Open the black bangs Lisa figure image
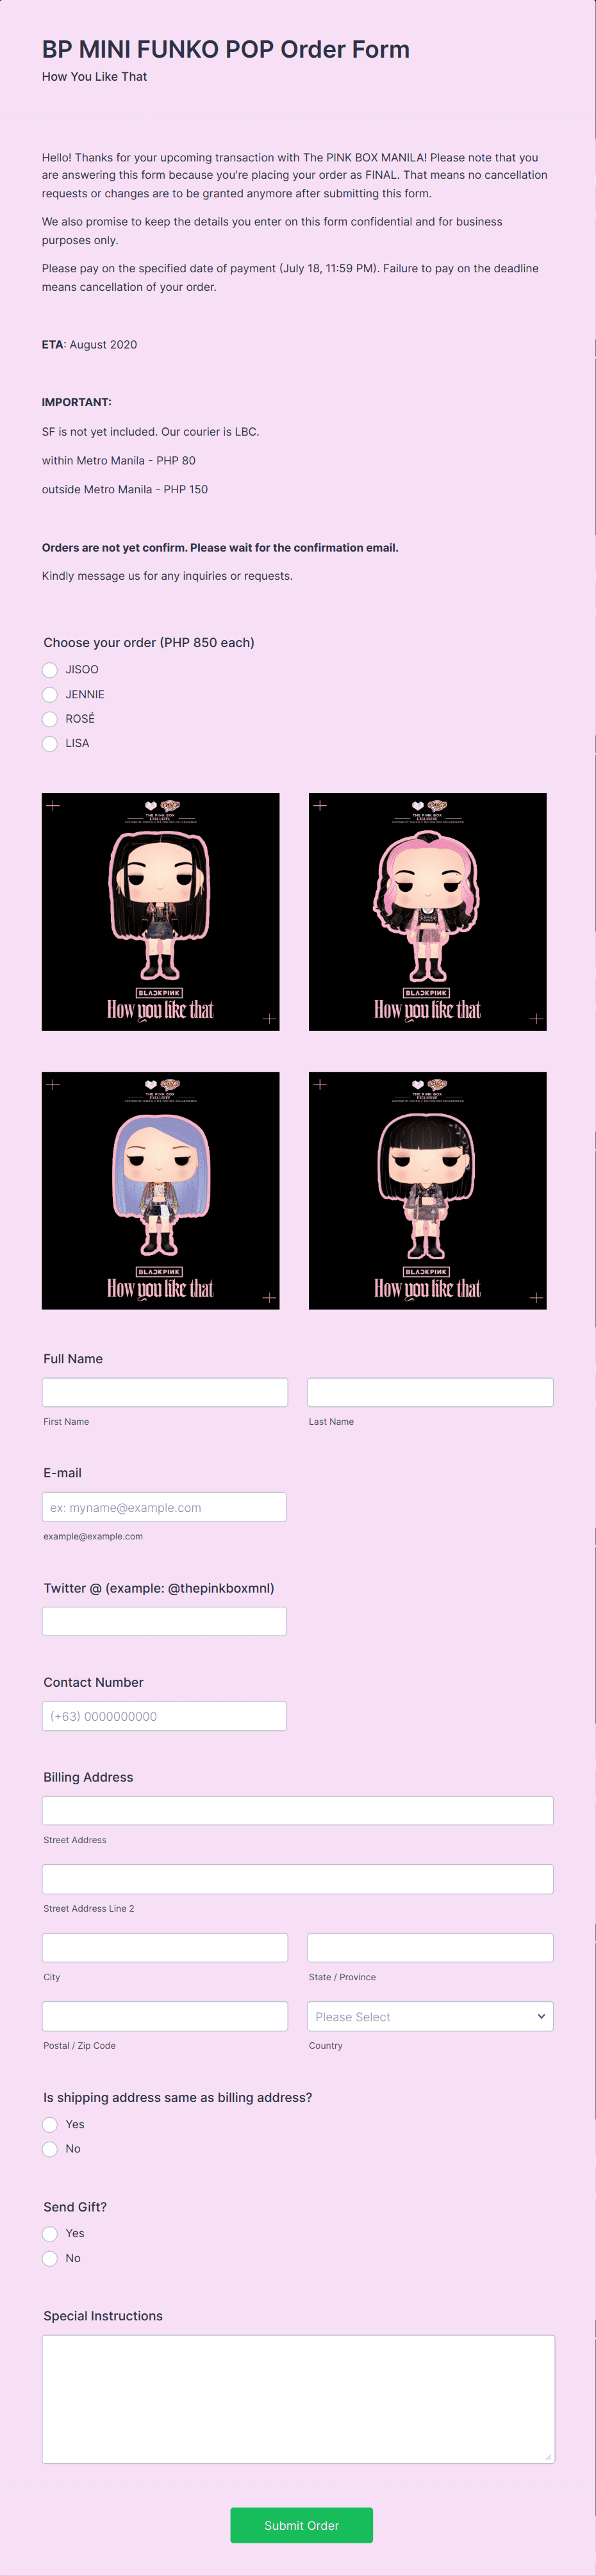 pyautogui.click(x=428, y=1190)
